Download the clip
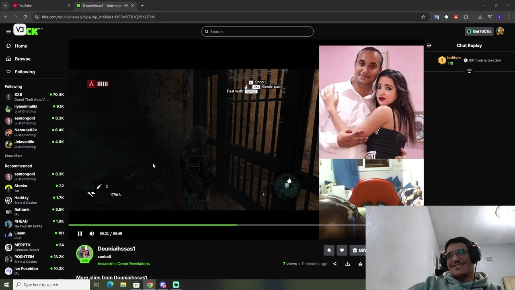This screenshot has height=290, width=515. point(348,264)
